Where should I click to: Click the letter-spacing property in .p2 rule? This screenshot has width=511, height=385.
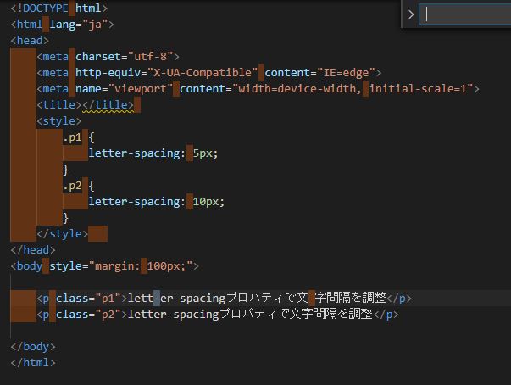(134, 202)
